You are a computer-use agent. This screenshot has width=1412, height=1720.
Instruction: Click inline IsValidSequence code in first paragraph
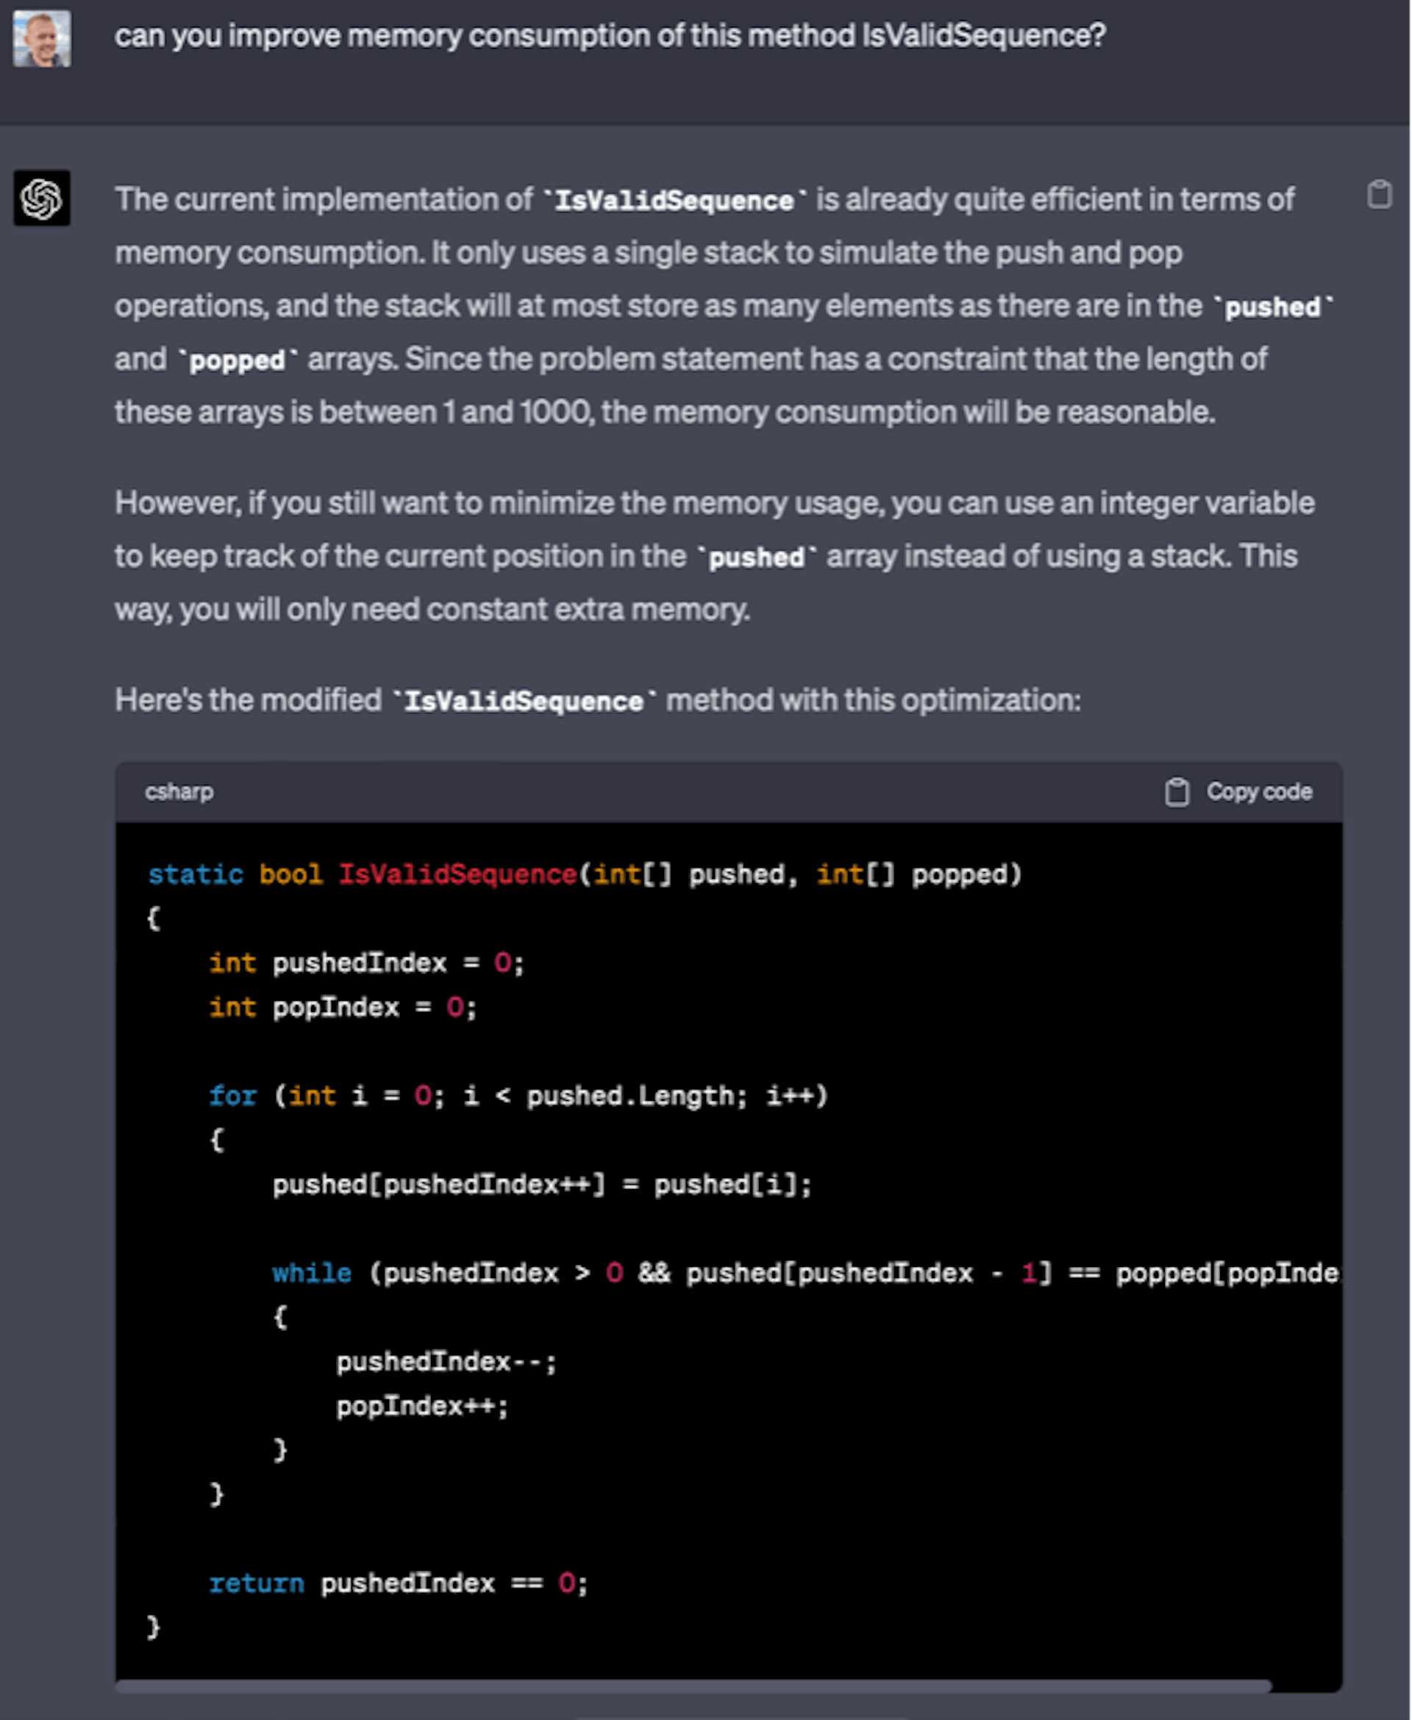674,200
